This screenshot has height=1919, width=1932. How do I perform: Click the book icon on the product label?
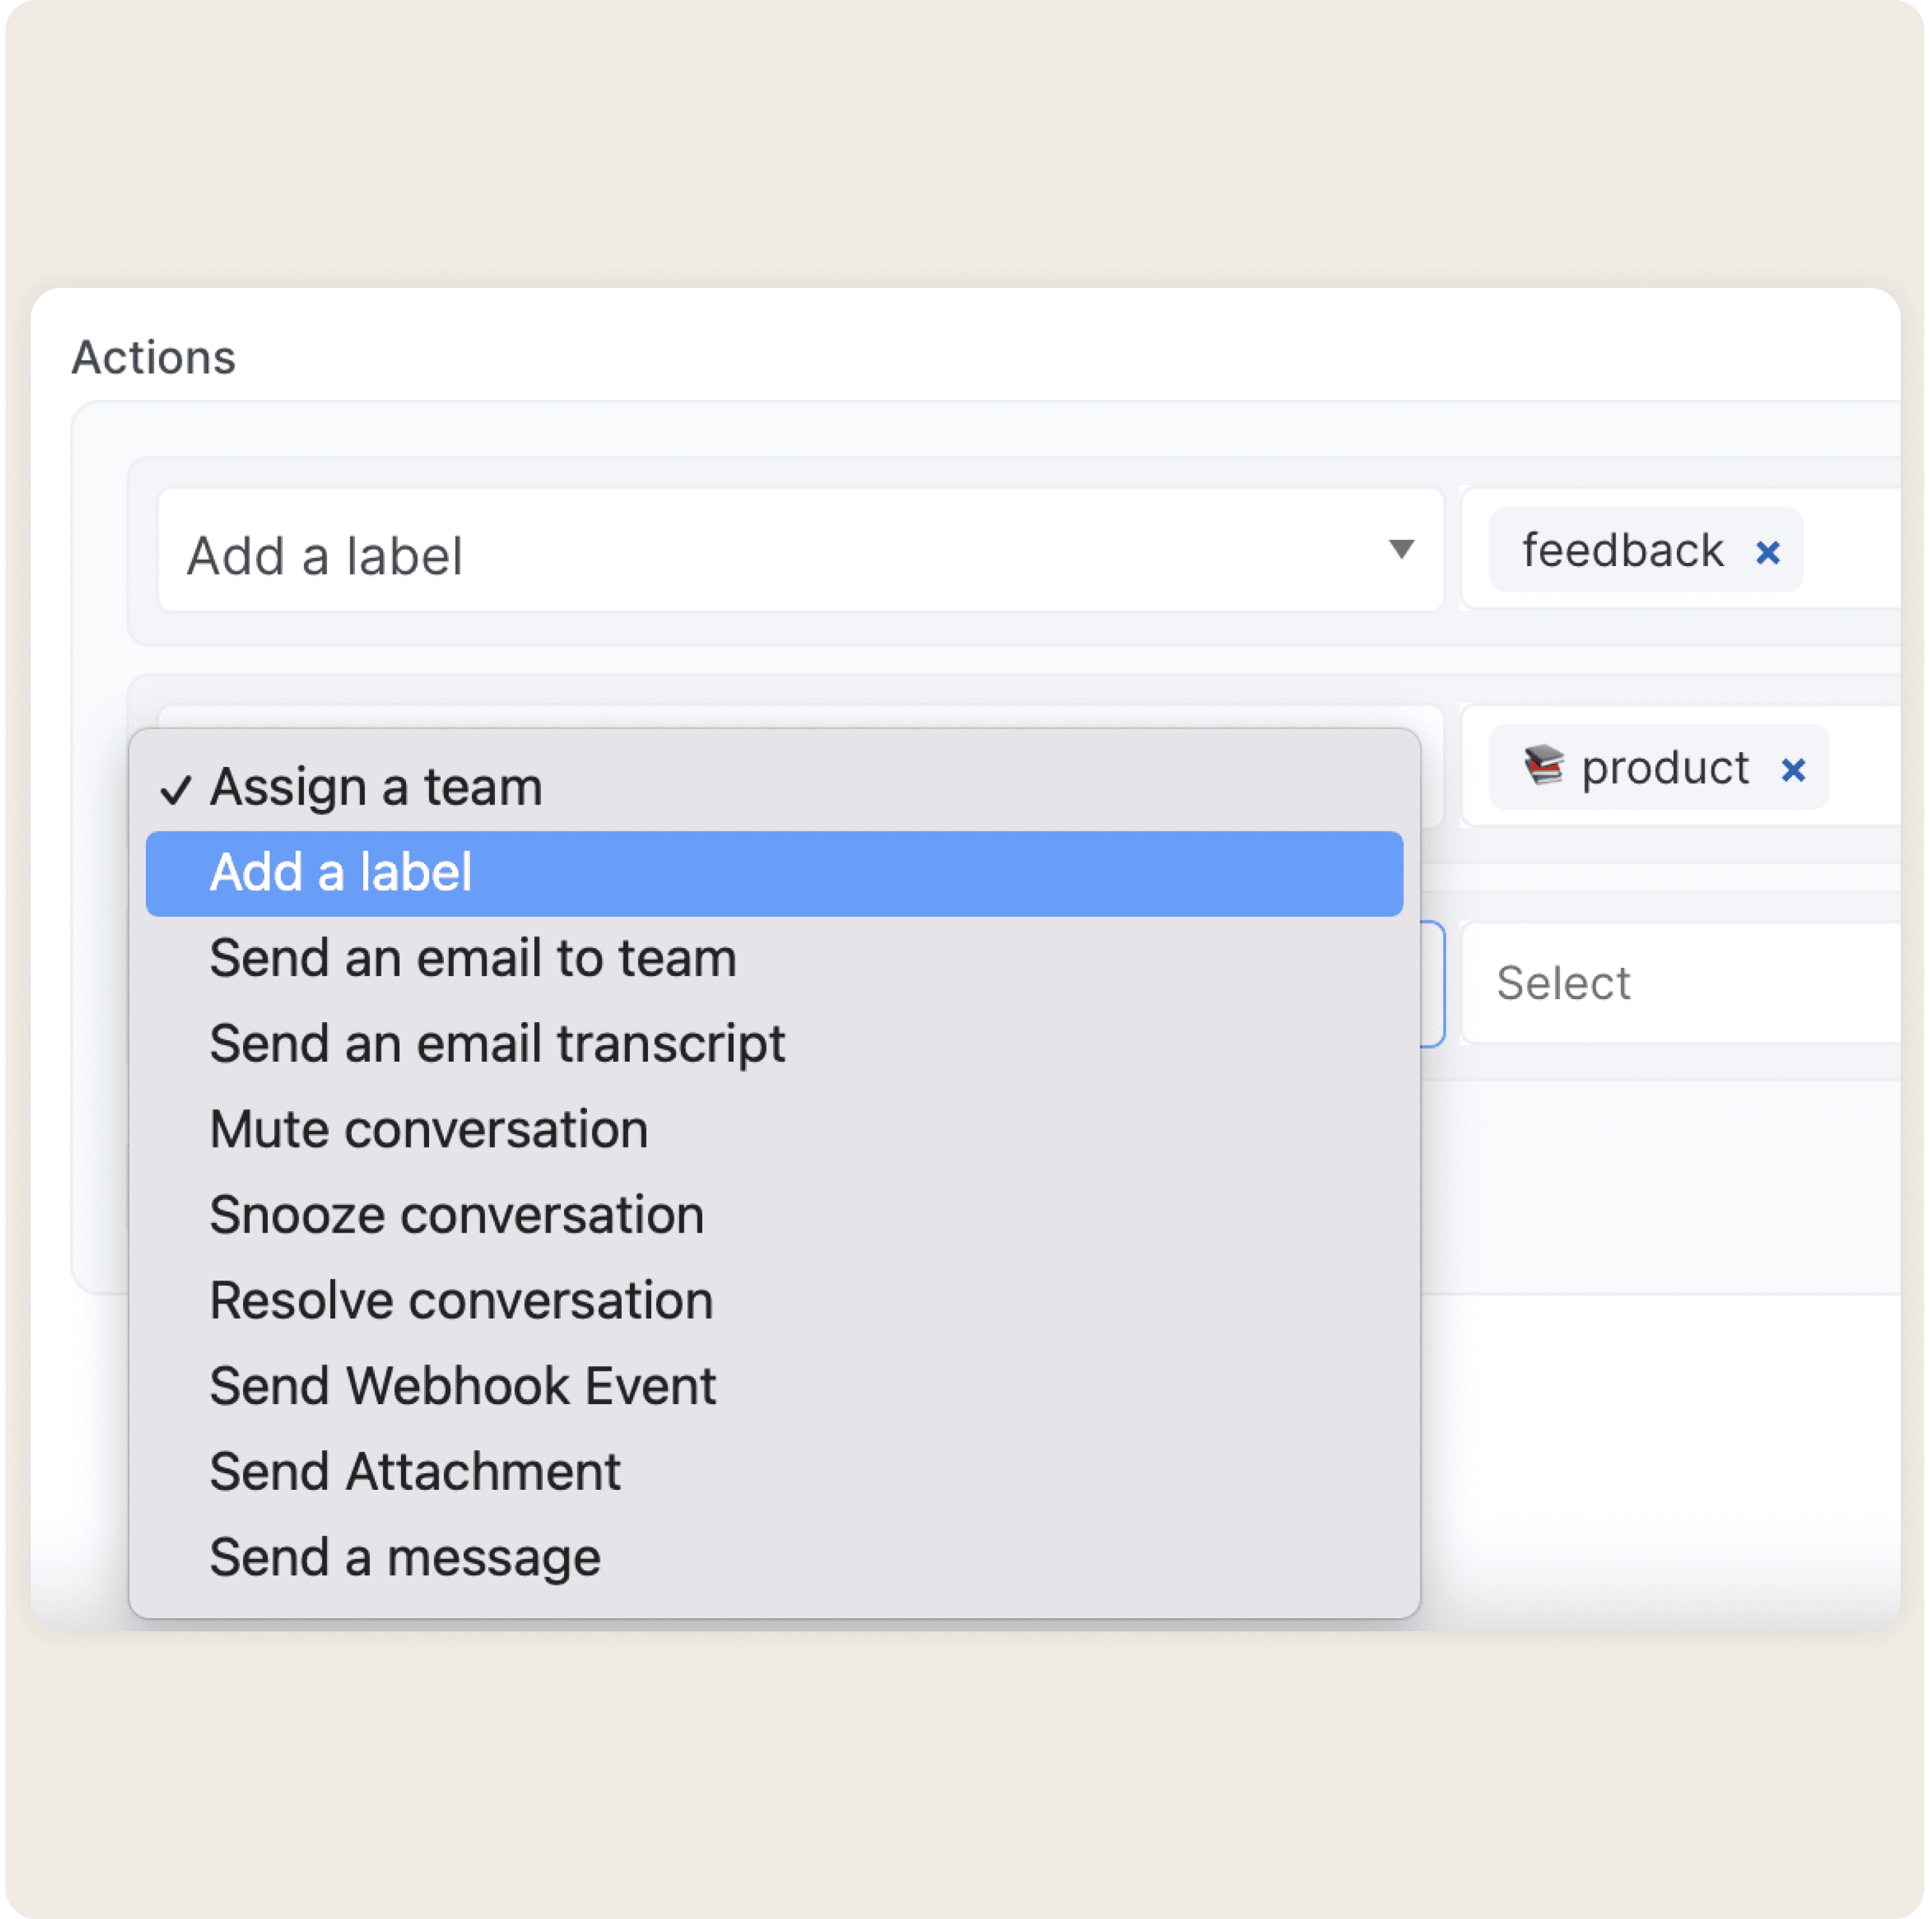coord(1543,768)
